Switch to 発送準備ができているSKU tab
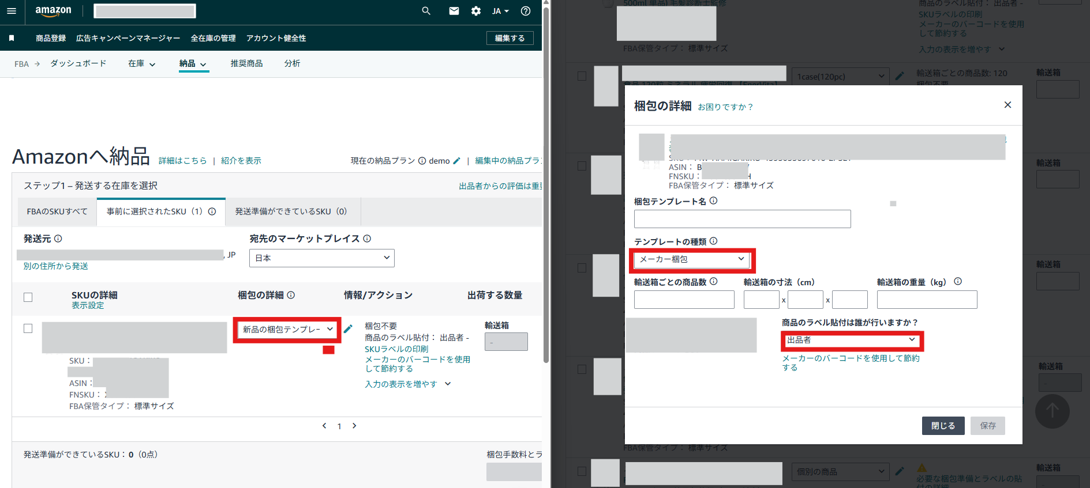The height and width of the screenshot is (488, 1090). 291,211
